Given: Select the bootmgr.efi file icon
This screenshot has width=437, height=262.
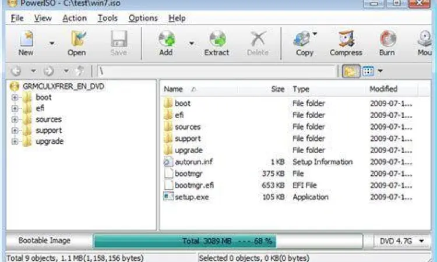Looking at the screenshot, I should (x=168, y=185).
